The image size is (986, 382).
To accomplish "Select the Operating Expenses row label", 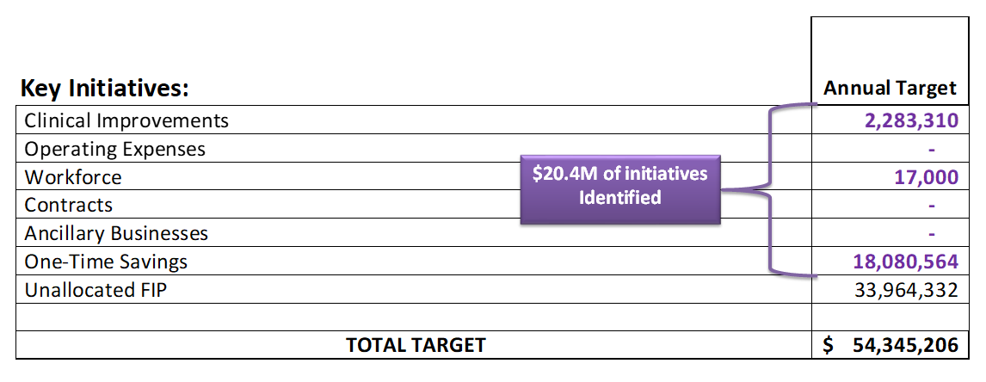I will pyautogui.click(x=115, y=149).
